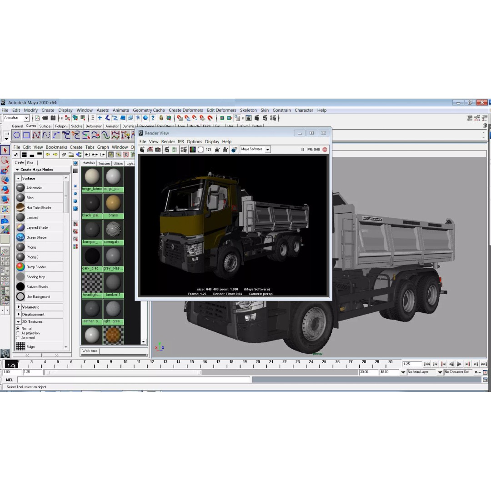The width and height of the screenshot is (491, 491).
Task: Click the lock icon in status line
Action: [161, 118]
